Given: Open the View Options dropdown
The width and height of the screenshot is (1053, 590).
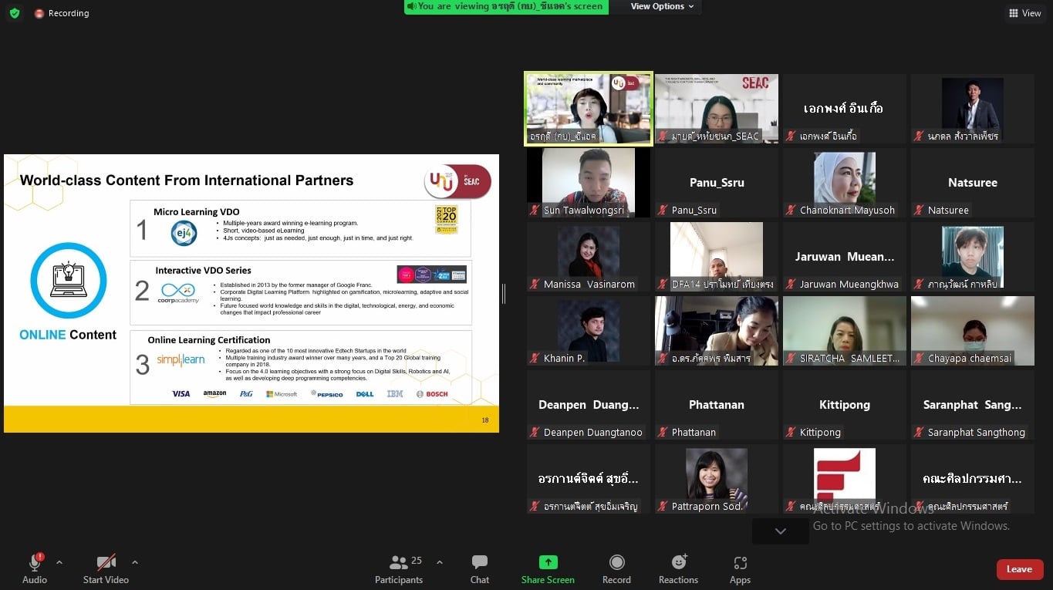Looking at the screenshot, I should [662, 7].
